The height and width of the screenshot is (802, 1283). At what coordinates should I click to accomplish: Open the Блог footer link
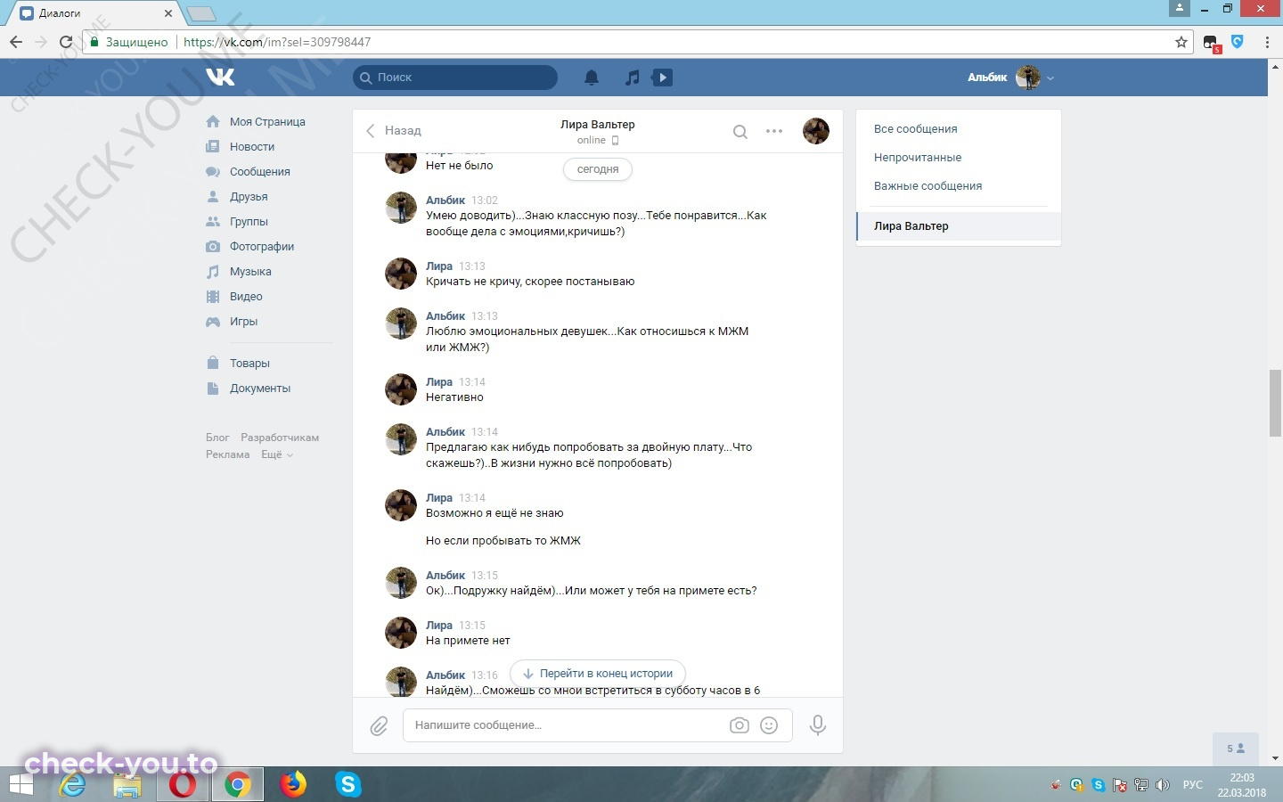[217, 438]
